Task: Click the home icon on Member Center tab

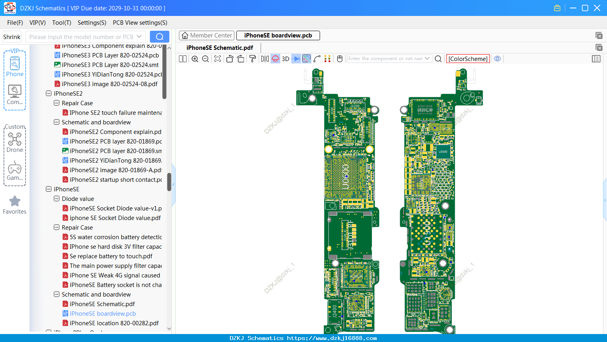Action: [185, 35]
